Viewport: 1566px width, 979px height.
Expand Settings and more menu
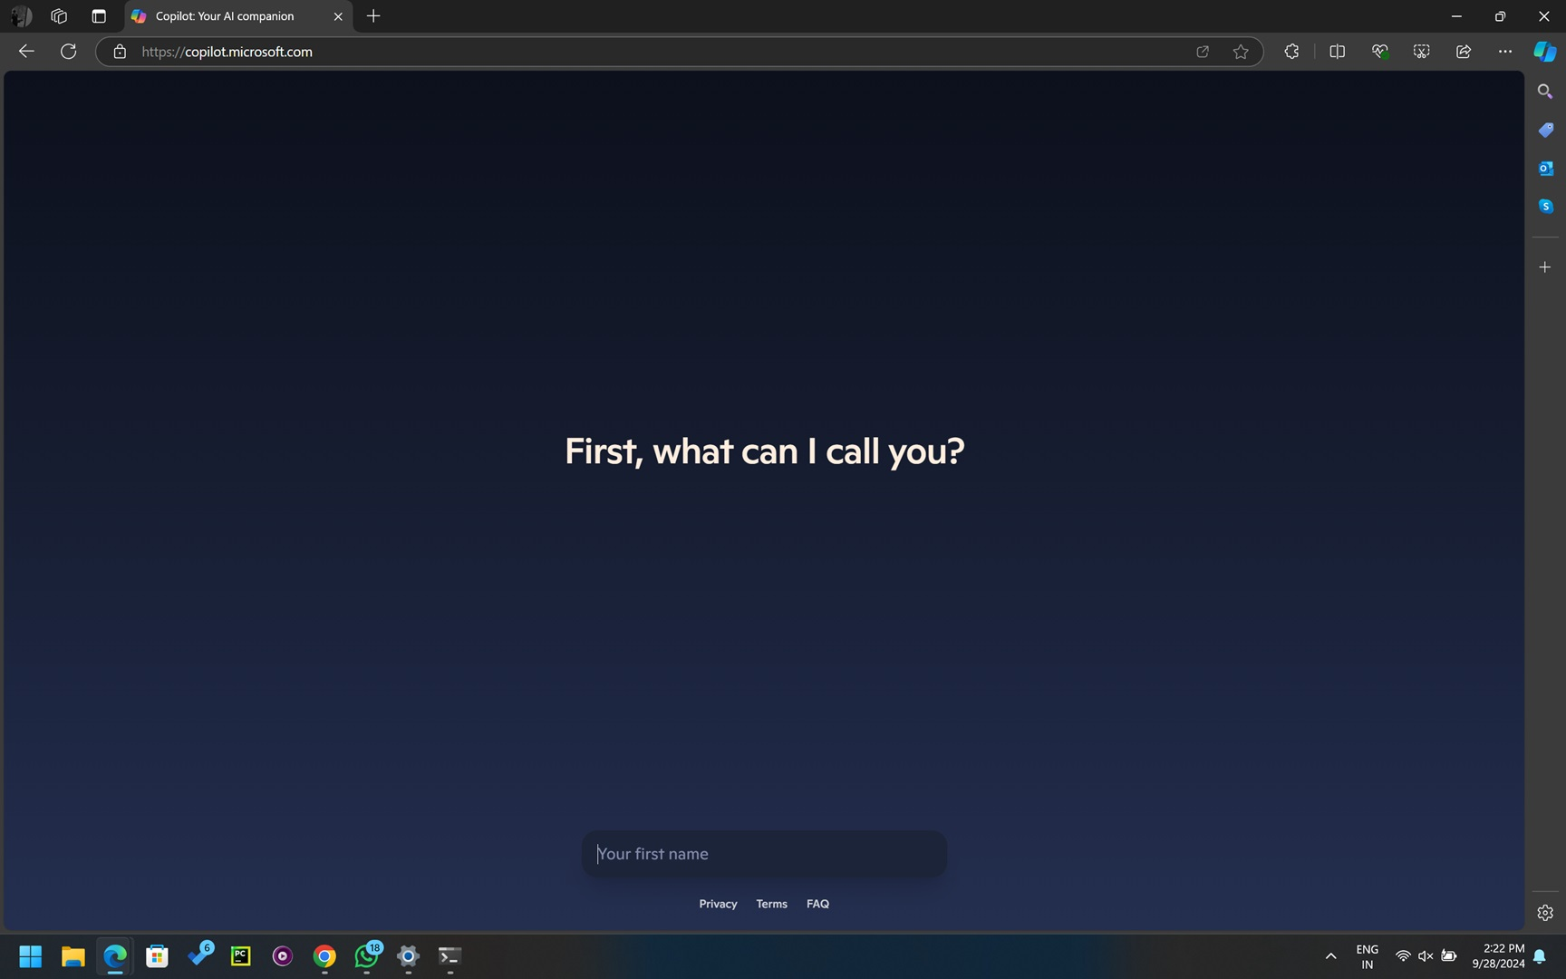(1504, 52)
